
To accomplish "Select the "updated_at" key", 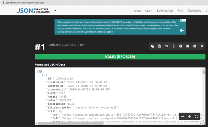I will [56, 86].
